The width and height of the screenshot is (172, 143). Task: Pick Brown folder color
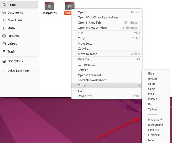pyautogui.click(x=156, y=79)
